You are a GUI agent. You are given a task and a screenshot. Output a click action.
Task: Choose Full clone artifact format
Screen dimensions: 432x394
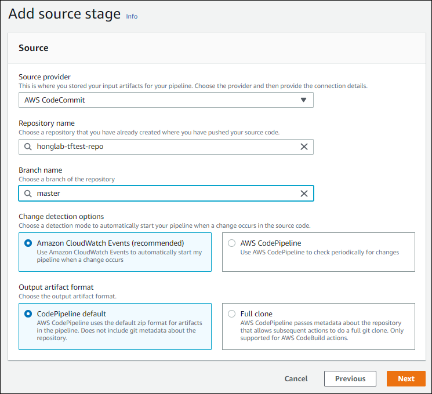(x=231, y=313)
